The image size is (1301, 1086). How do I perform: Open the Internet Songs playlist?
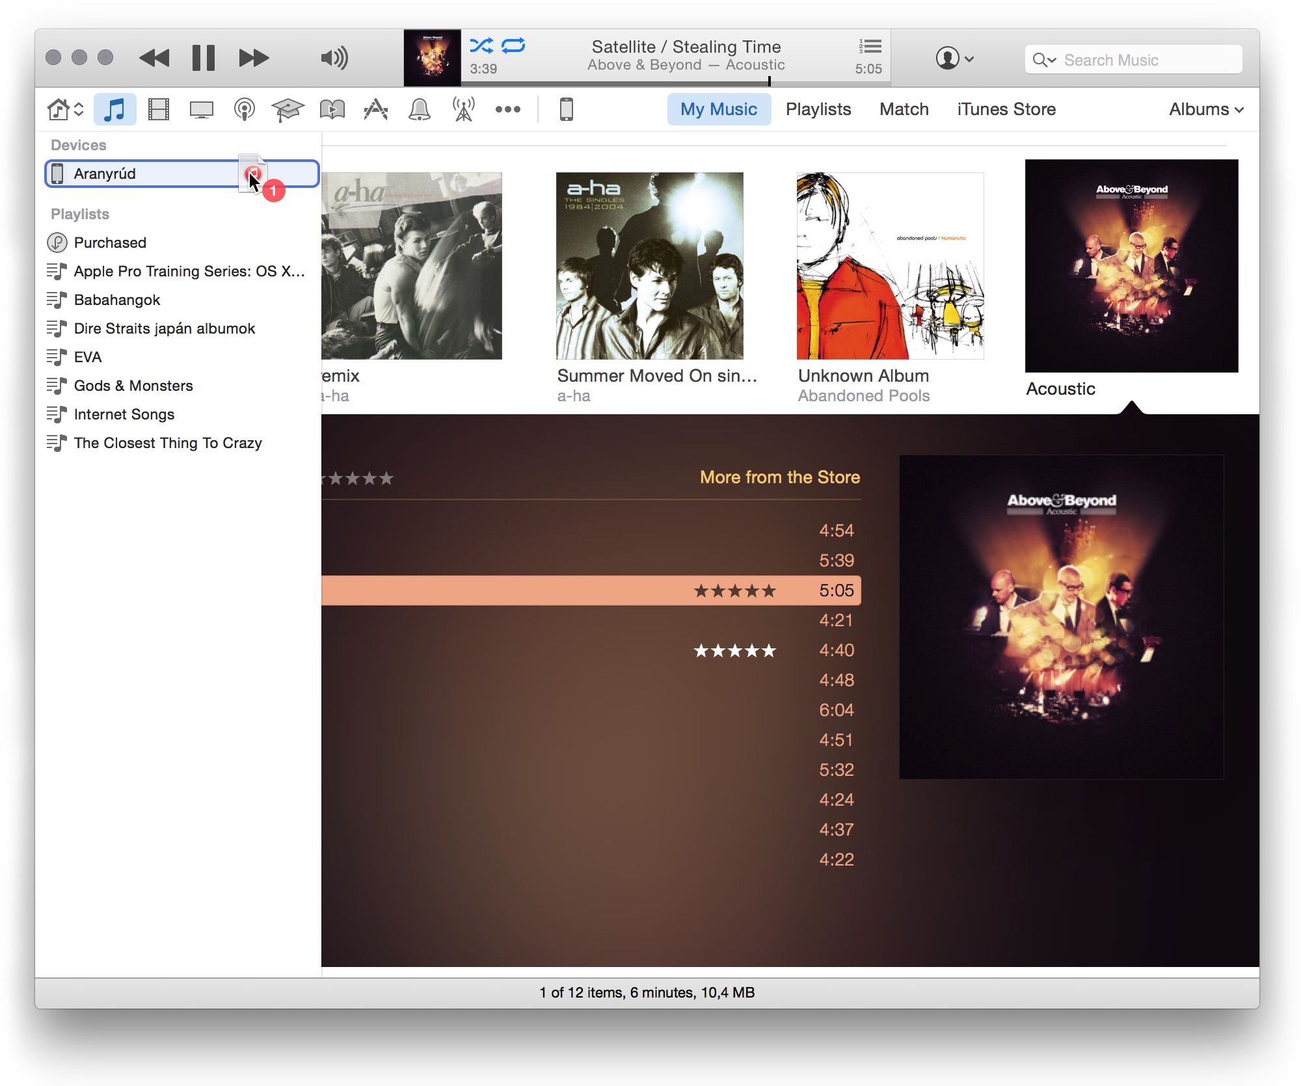coord(177,414)
